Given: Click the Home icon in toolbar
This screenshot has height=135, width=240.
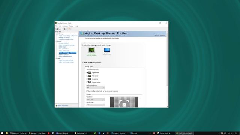Looking at the screenshot, I should tap(69, 29).
